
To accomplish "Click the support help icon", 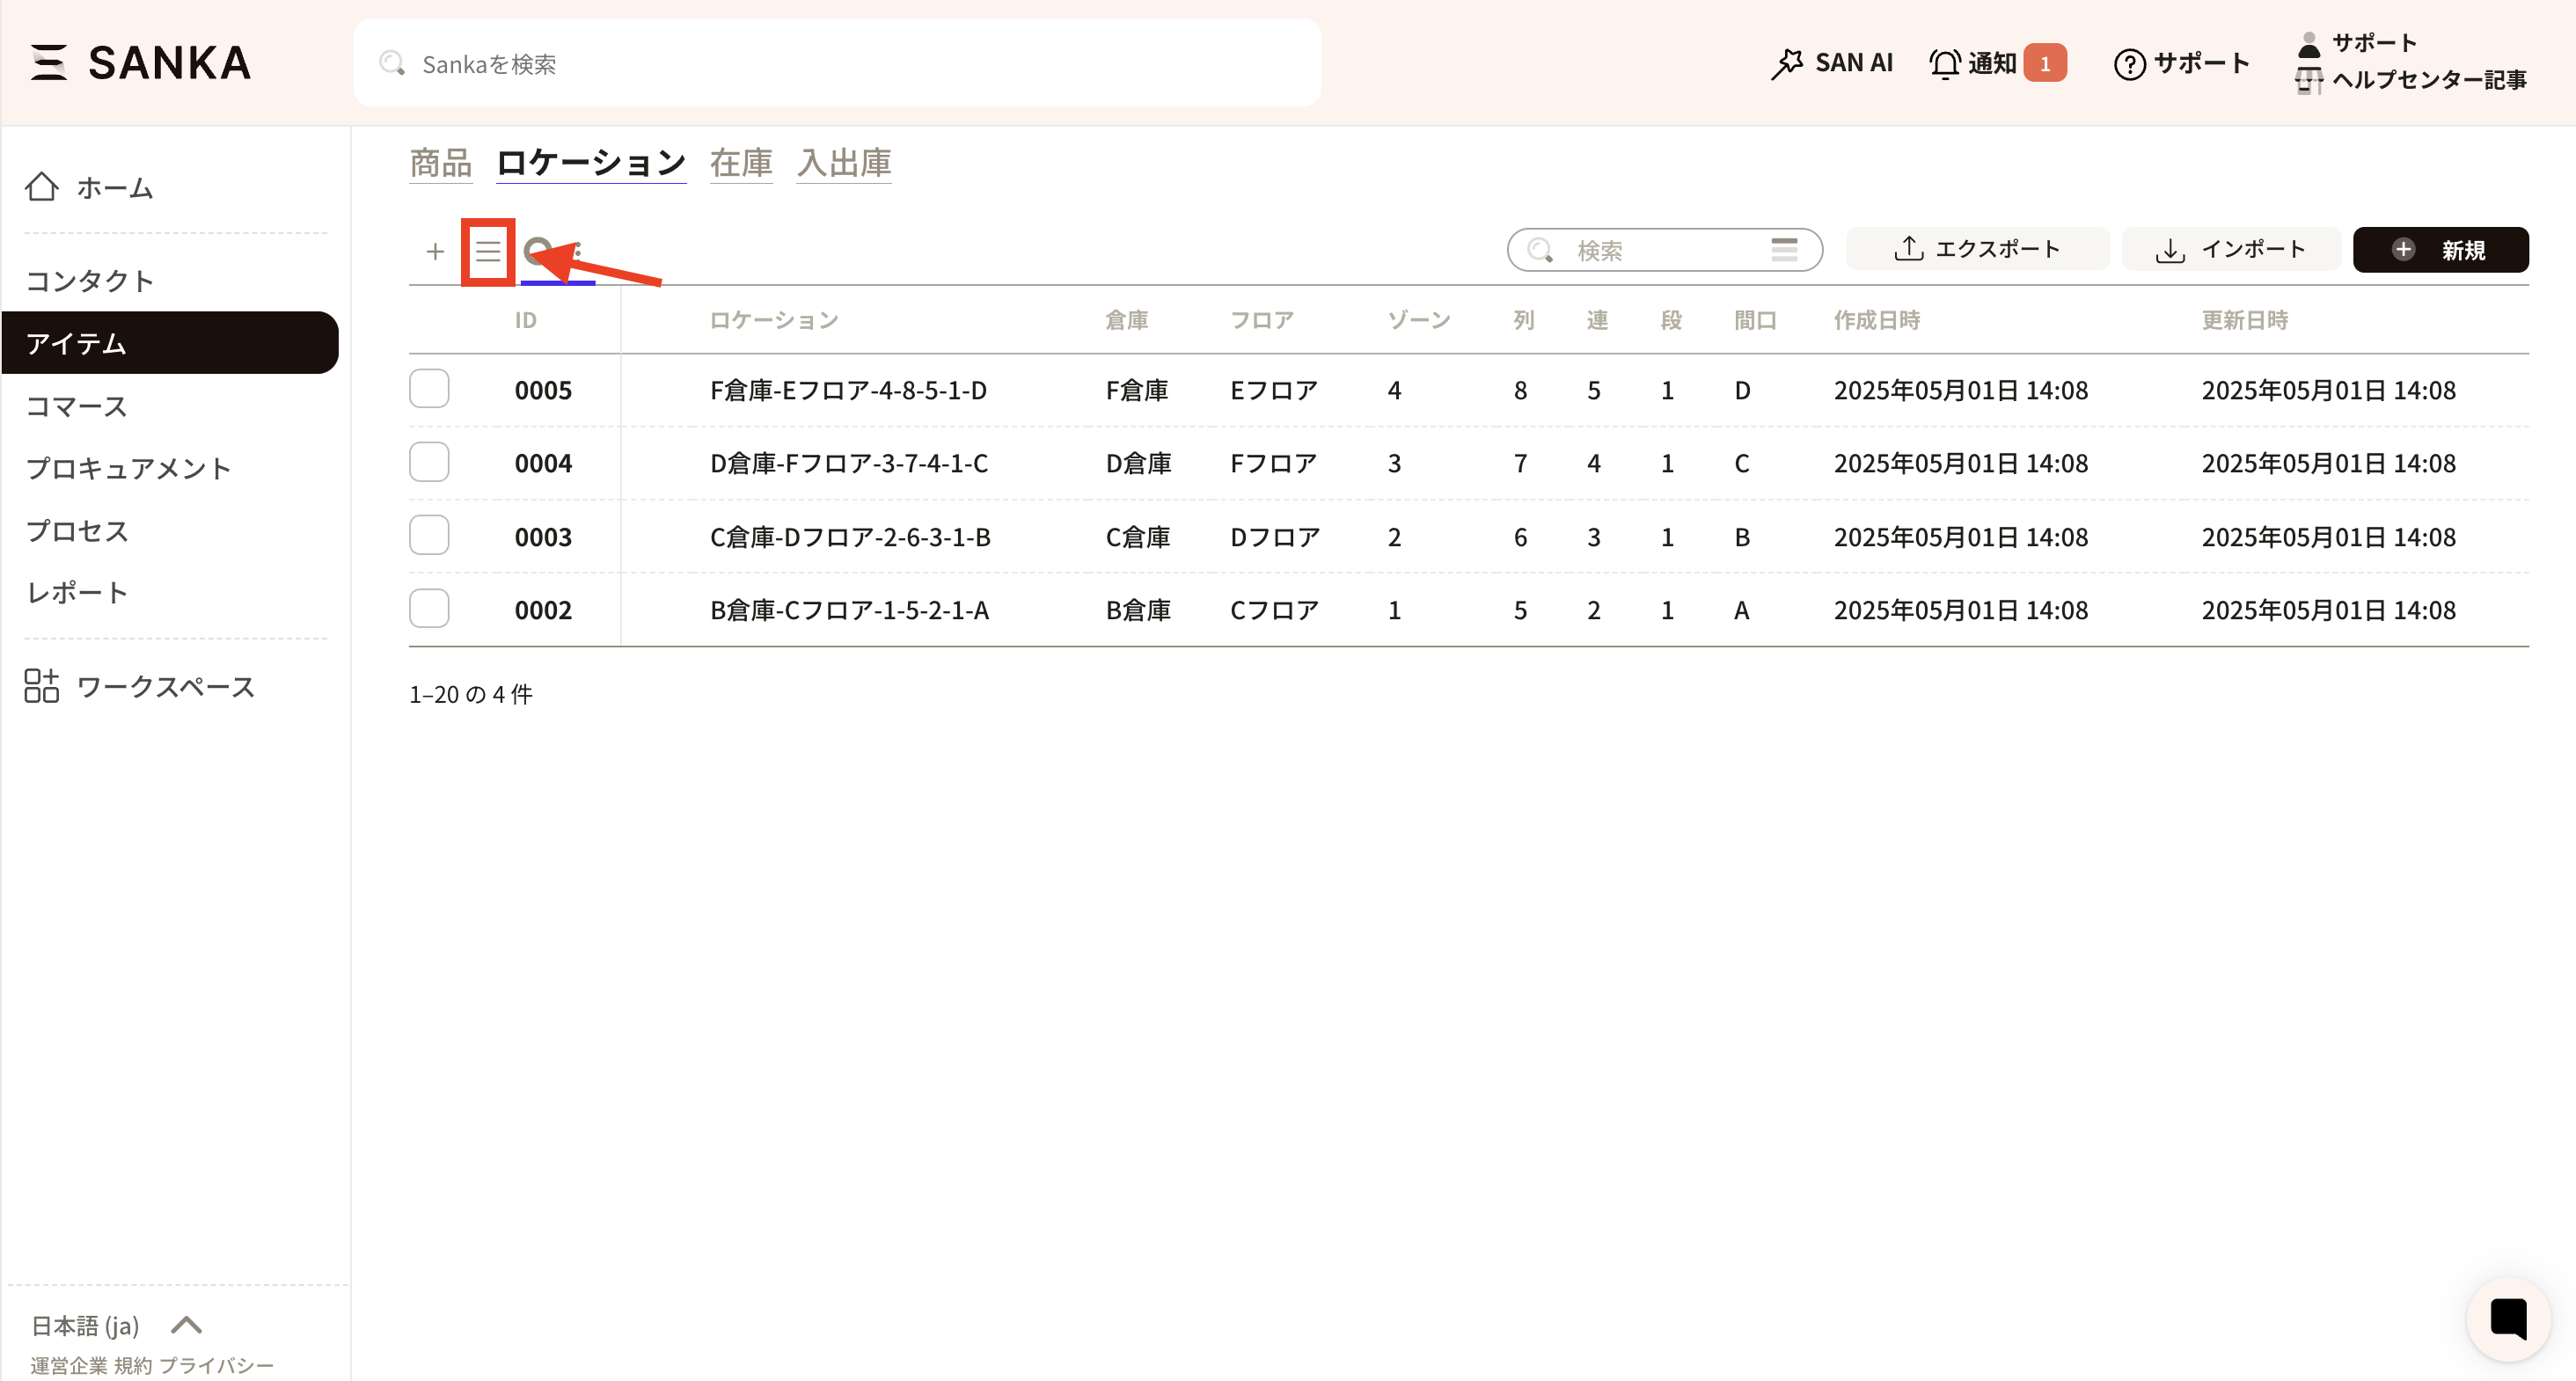I will point(2129,64).
